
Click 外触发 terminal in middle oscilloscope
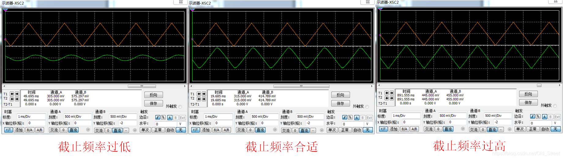coord(367,107)
